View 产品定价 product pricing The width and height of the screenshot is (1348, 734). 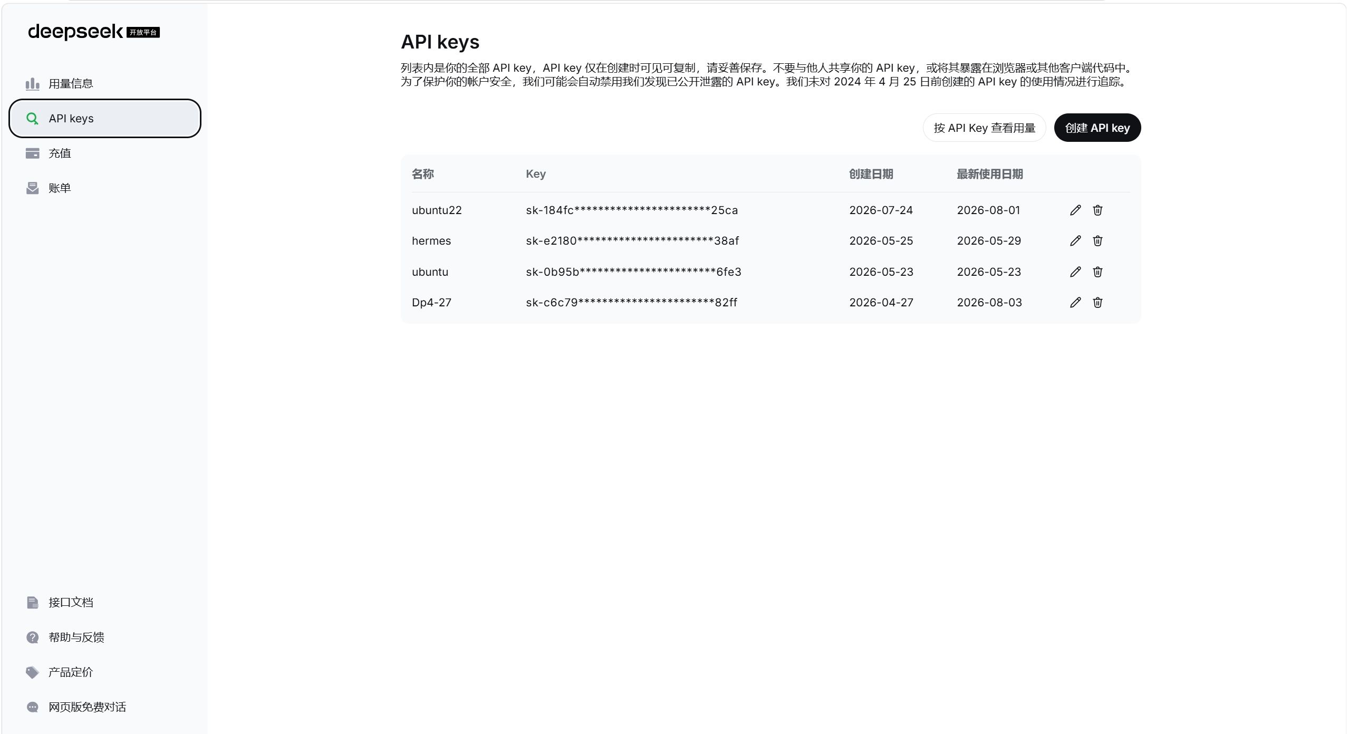point(105,672)
